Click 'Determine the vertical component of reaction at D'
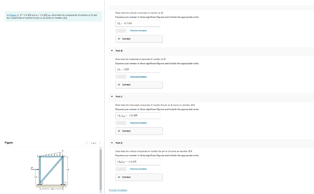 (140, 13)
